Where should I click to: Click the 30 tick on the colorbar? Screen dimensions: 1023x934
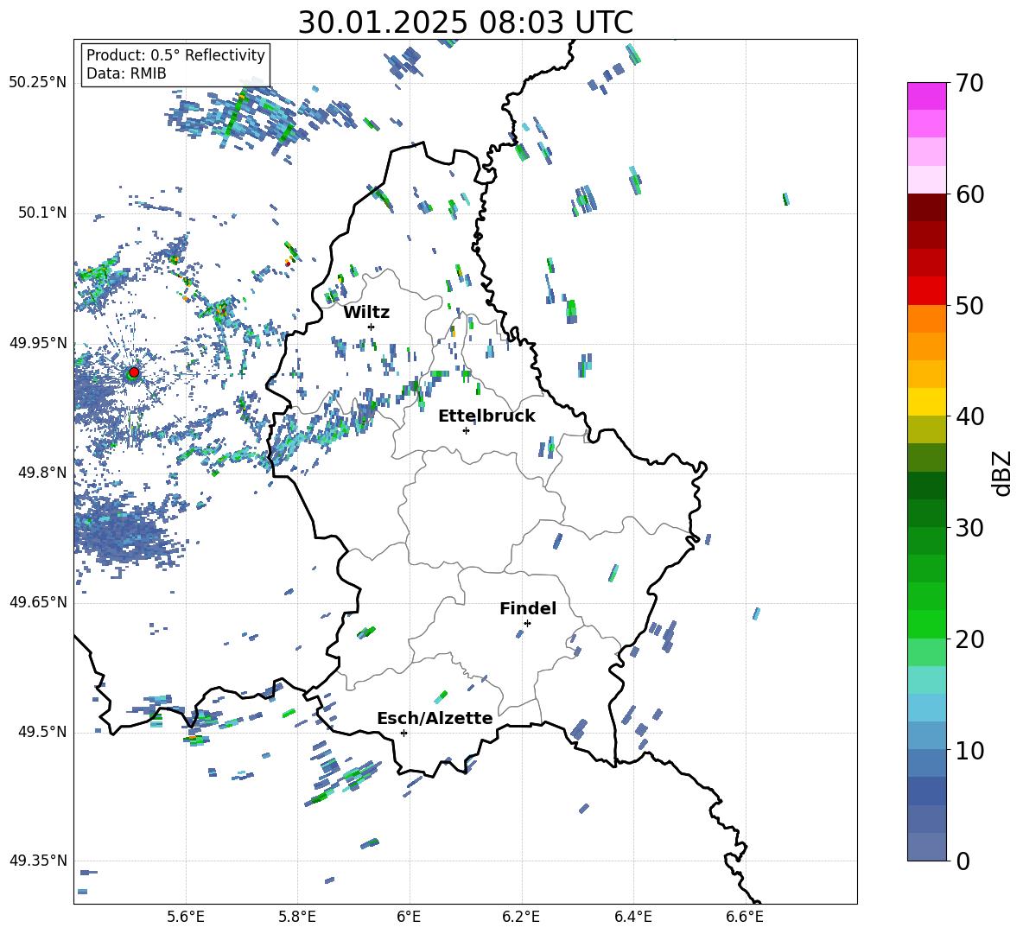click(x=969, y=527)
